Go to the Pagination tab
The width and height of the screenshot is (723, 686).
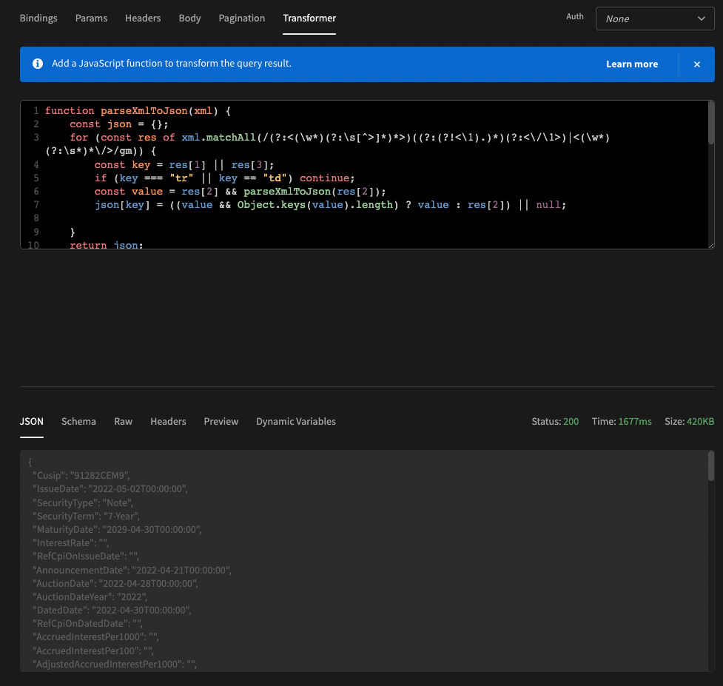(241, 18)
